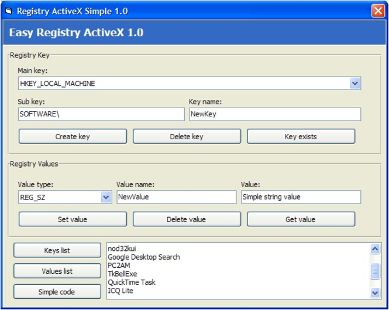Click the application icon in the title bar

(9, 11)
